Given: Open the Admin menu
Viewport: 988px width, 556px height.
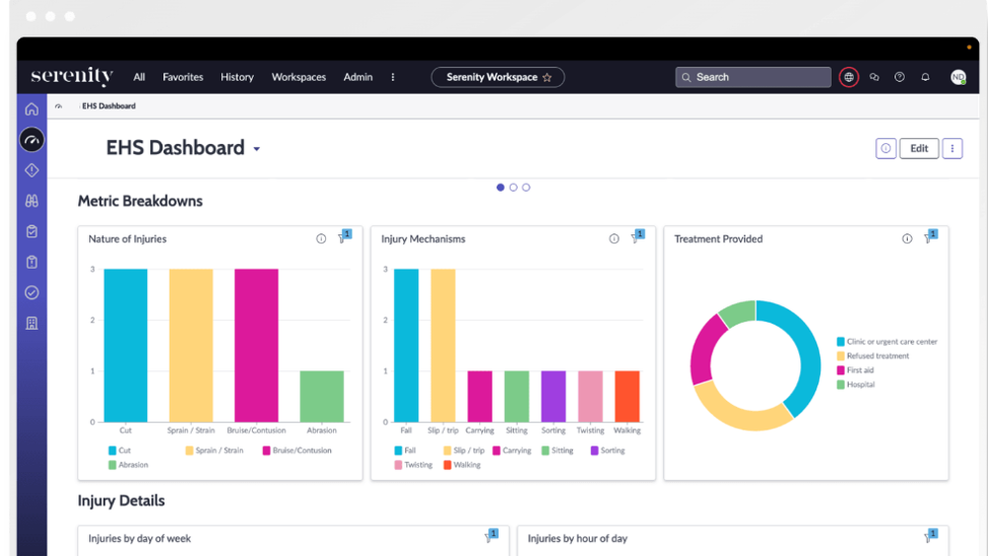Looking at the screenshot, I should (358, 77).
